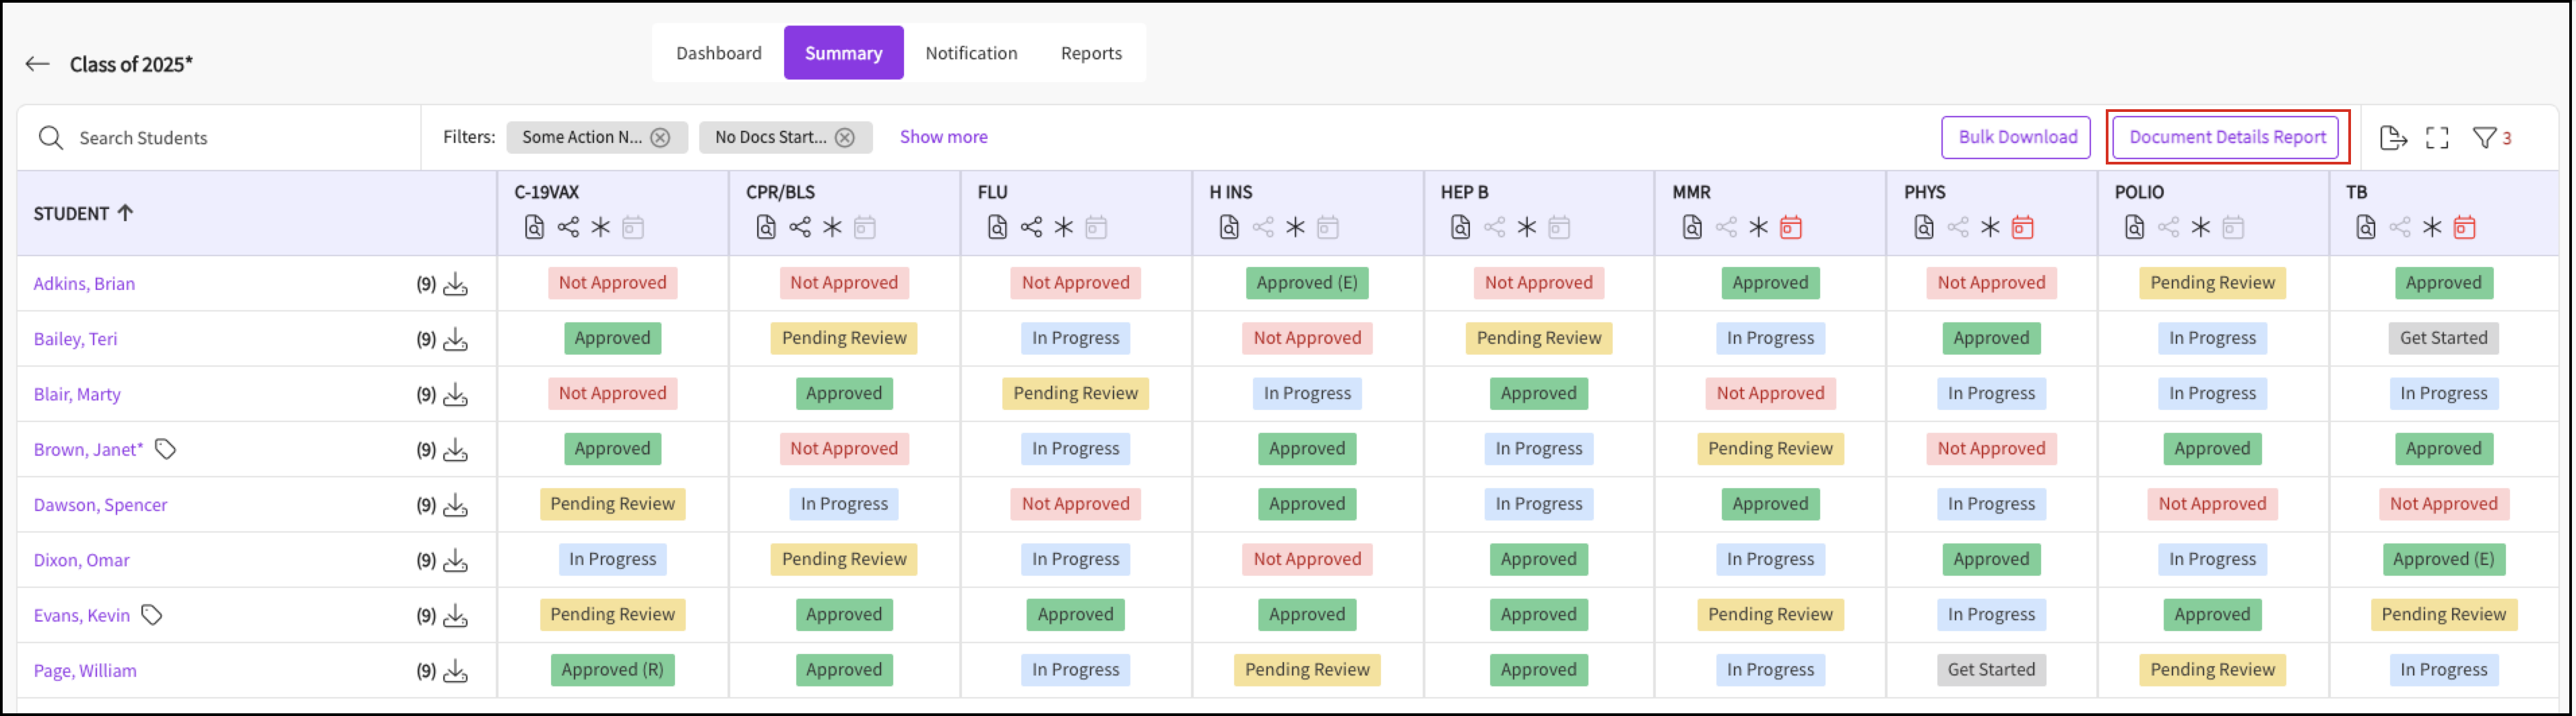Screen dimensions: 2576x716
Task: Click the tag icon next to Brown, Janet
Action: pos(166,450)
